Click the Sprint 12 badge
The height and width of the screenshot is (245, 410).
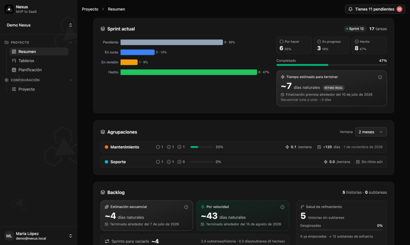(355, 29)
